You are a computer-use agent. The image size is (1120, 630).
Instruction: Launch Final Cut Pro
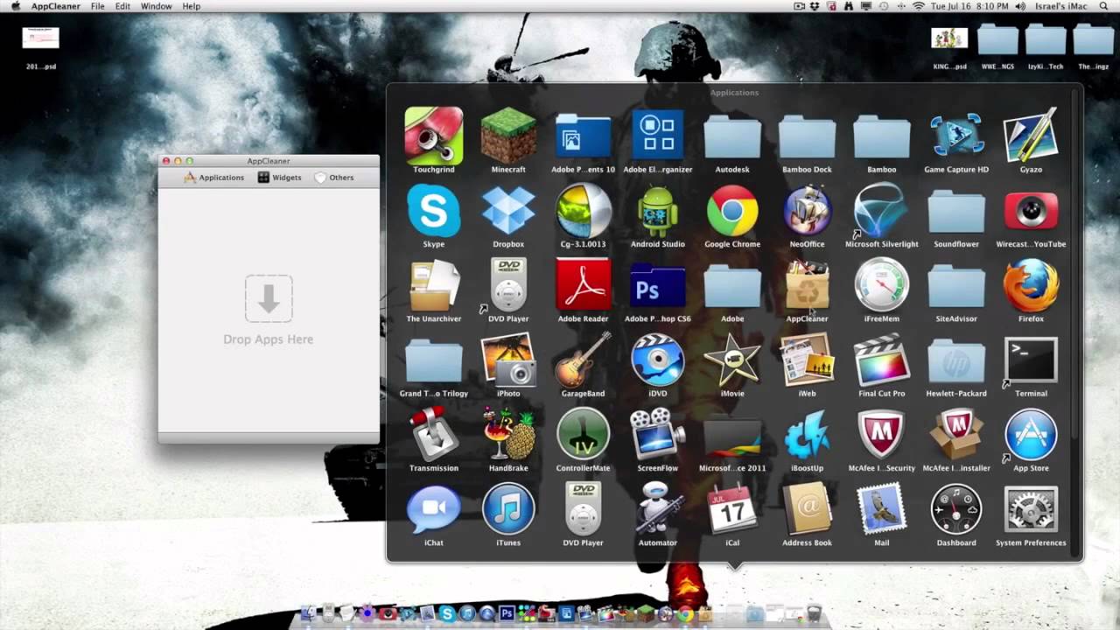tap(881, 360)
